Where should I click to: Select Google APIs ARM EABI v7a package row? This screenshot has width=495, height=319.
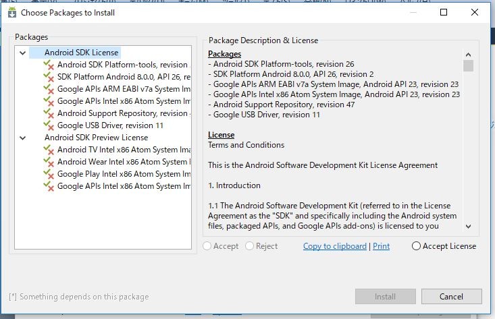[124, 89]
